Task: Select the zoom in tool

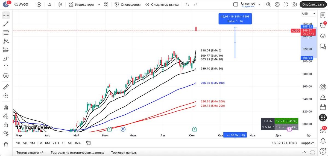Action: tap(6, 96)
